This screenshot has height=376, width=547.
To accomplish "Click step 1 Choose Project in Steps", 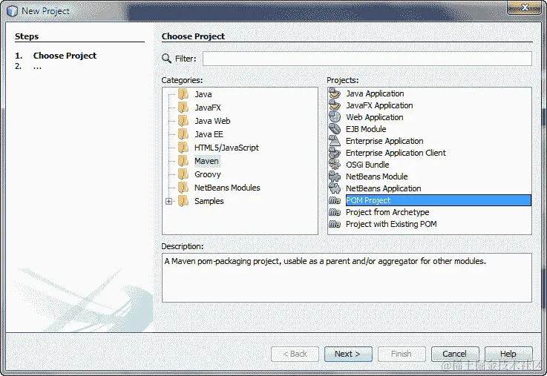I will 65,56.
